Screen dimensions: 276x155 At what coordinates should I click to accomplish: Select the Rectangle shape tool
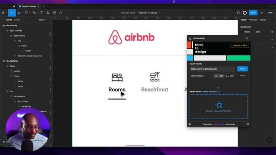tap(27, 13)
